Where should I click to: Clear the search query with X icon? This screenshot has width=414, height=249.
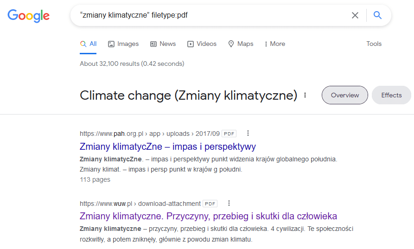[355, 15]
